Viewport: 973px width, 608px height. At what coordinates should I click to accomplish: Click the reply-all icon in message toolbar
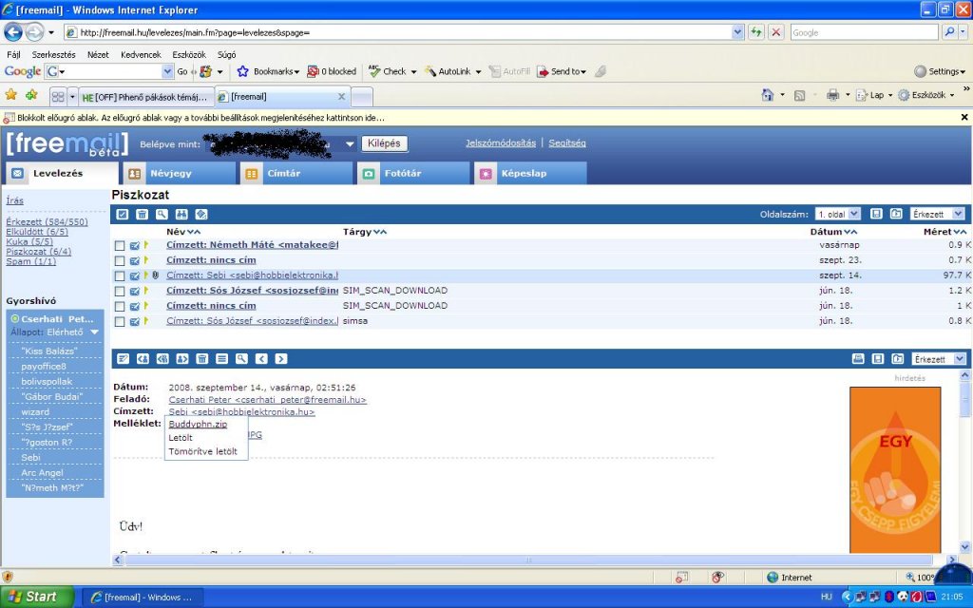(x=162, y=358)
